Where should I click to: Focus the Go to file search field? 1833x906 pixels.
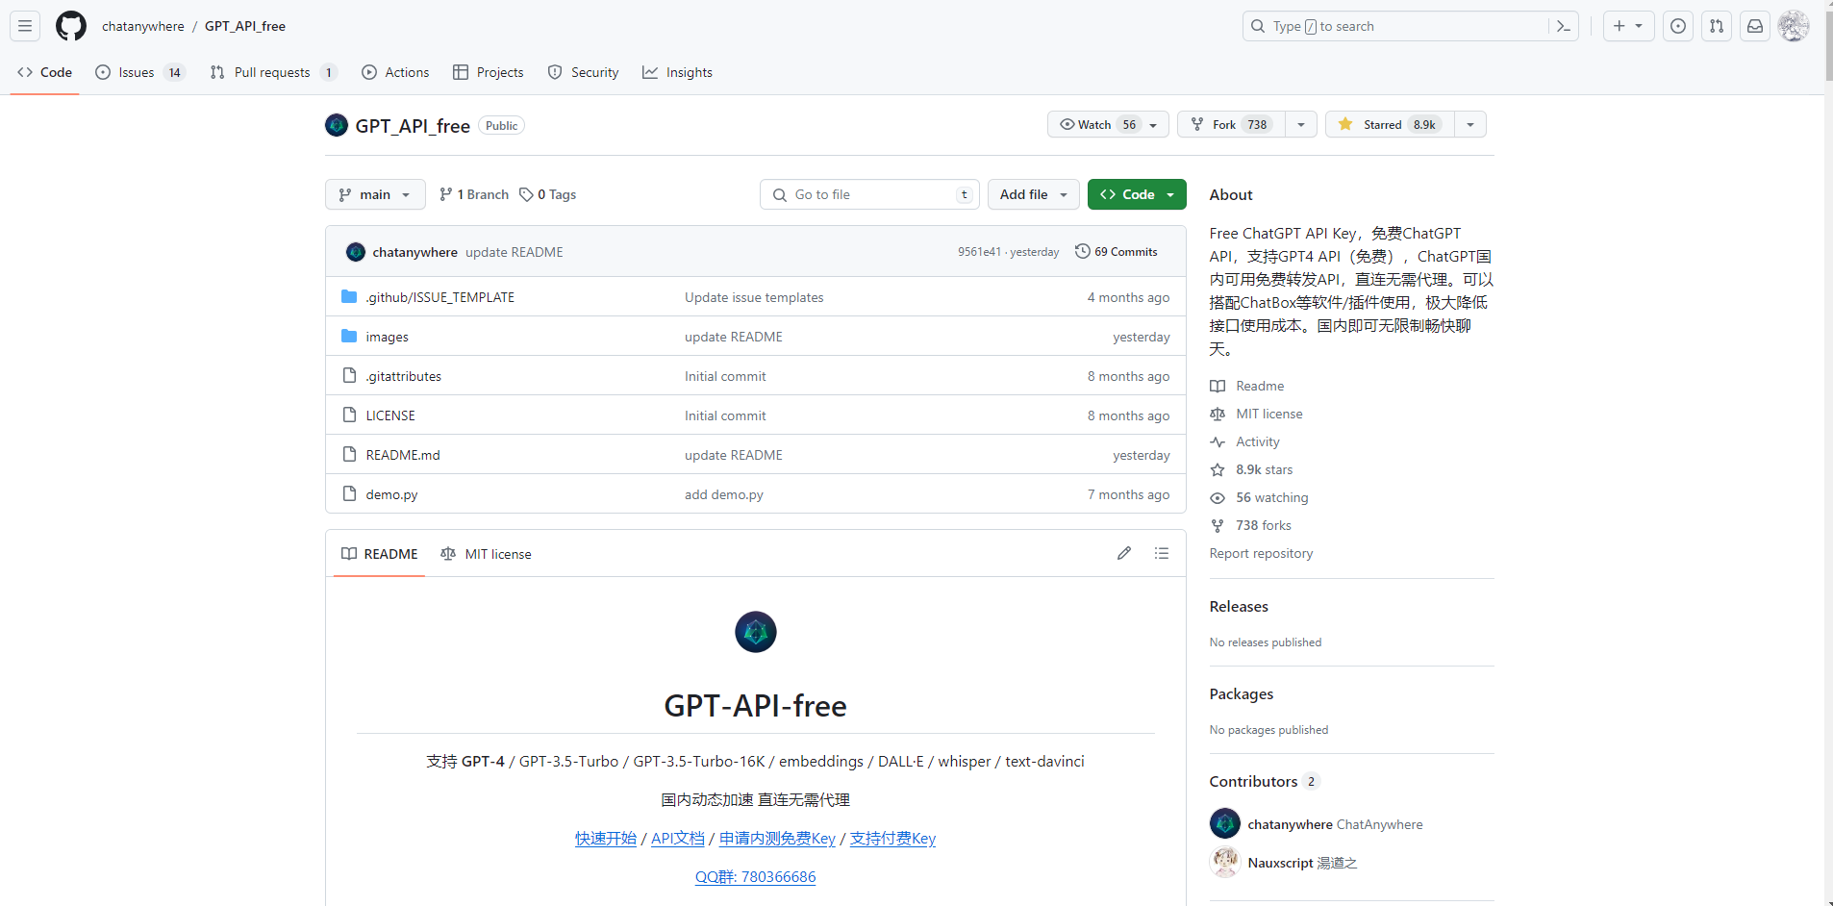(x=869, y=194)
